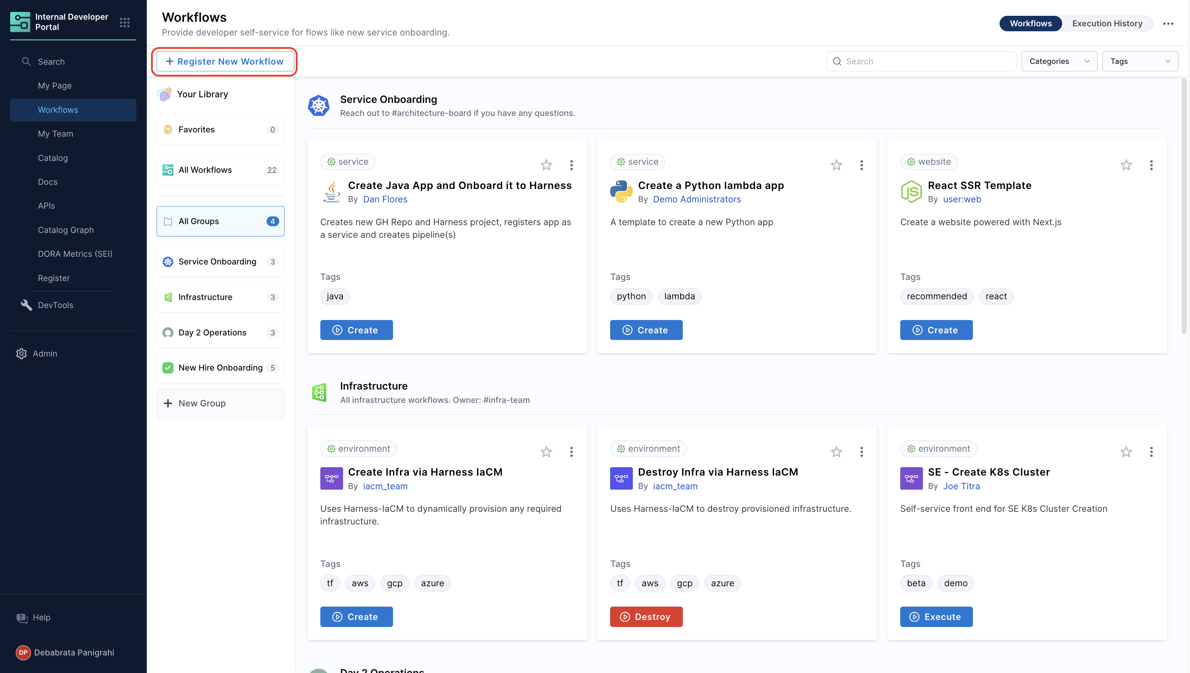
Task: Expand the Categories dropdown
Action: [x=1059, y=61]
